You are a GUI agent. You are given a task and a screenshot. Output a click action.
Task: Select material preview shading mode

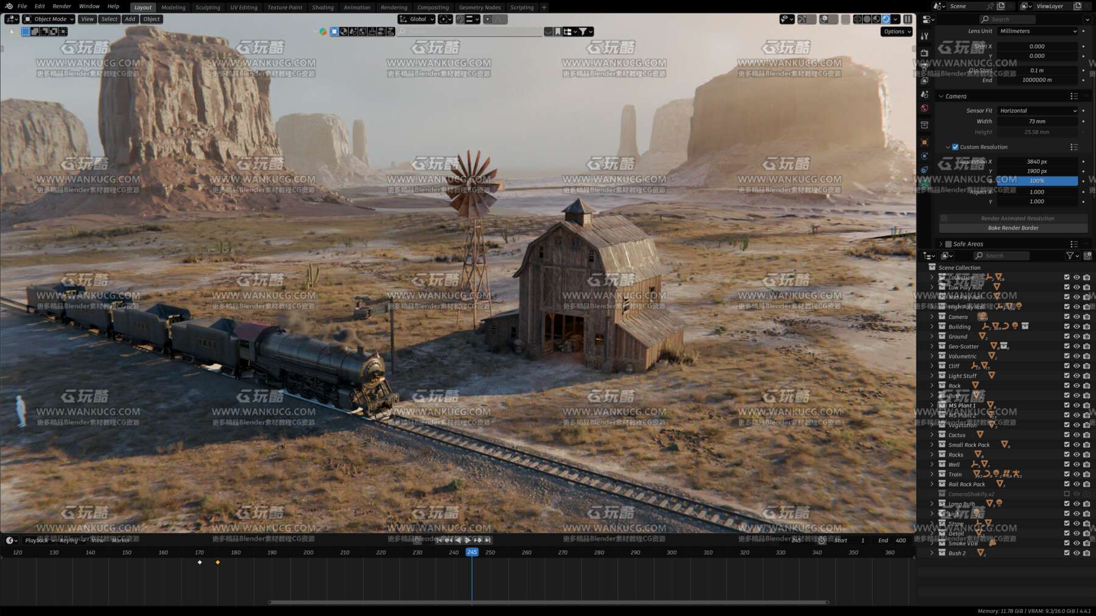point(877,19)
